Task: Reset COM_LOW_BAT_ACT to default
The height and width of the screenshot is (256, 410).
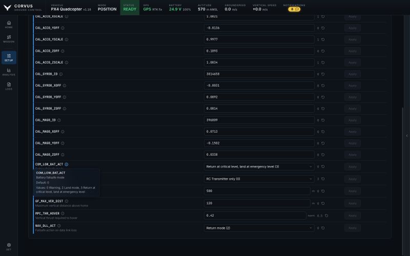Action: (x=323, y=166)
